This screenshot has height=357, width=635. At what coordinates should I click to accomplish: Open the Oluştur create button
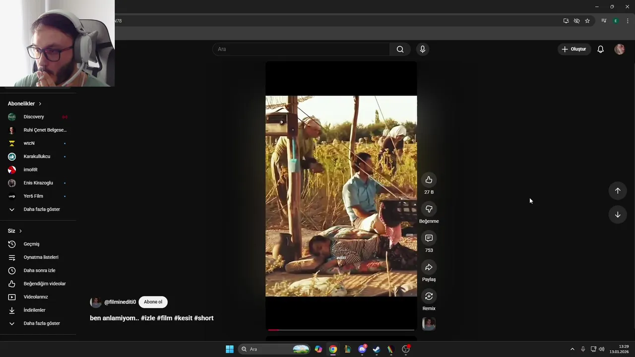tap(574, 49)
